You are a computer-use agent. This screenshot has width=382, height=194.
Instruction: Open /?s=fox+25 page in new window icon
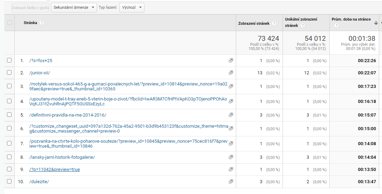coord(231,60)
